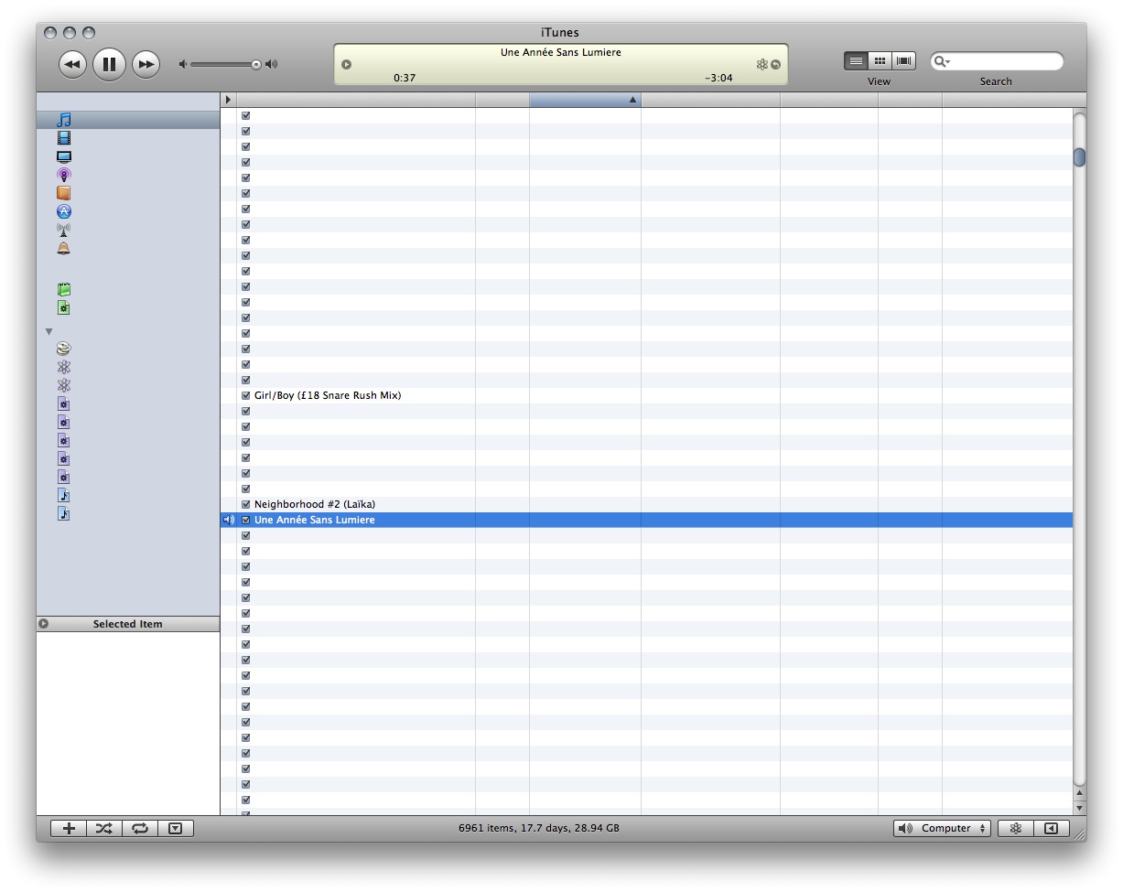1123x892 pixels.
Task: Click the arrow button beside Selected Item
Action: click(x=43, y=624)
